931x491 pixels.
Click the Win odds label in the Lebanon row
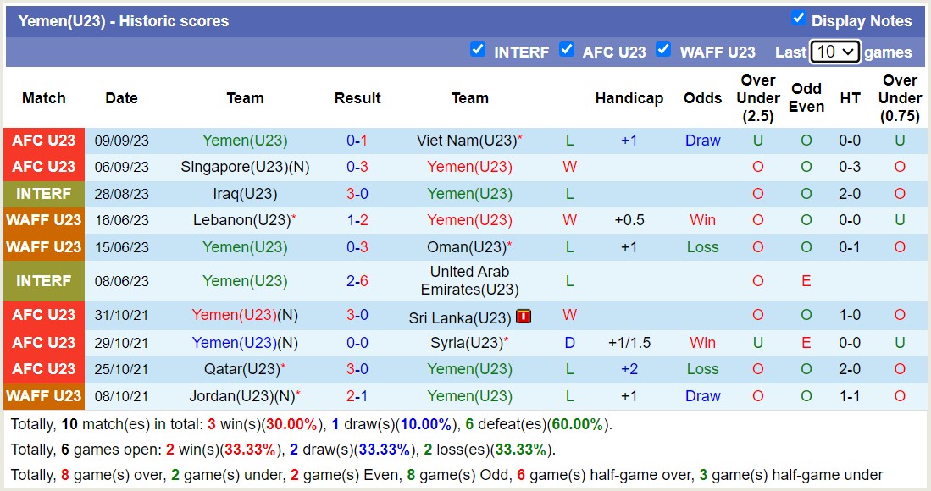tap(702, 219)
